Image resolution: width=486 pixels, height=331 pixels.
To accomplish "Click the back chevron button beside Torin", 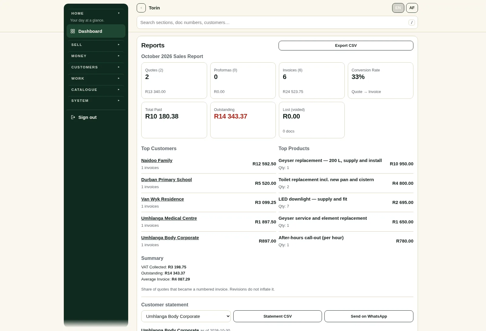I will pyautogui.click(x=141, y=8).
